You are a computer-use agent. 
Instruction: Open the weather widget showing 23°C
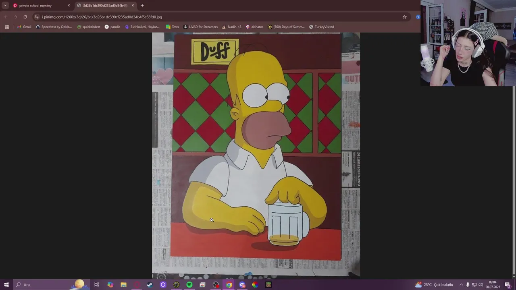434,285
